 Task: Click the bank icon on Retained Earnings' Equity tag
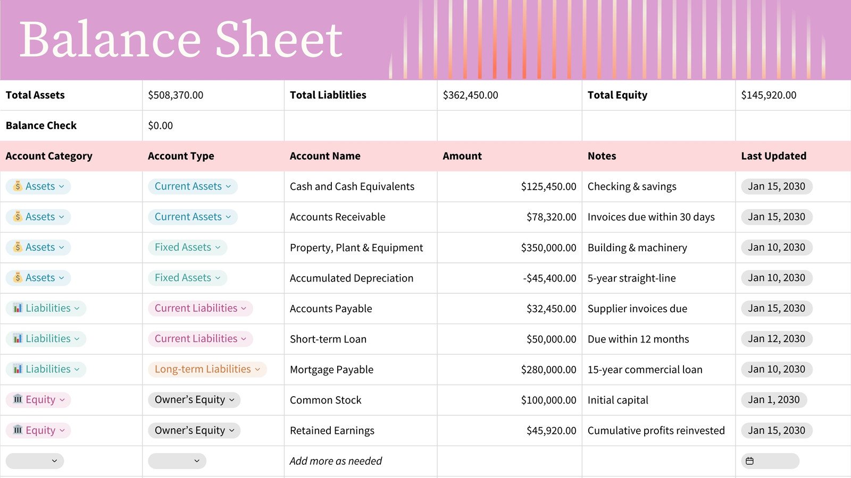click(x=18, y=430)
